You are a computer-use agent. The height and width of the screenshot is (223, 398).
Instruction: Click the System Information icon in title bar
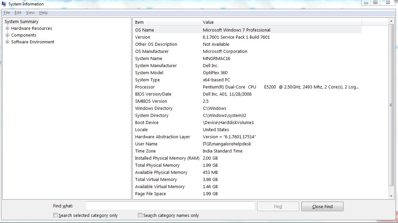[3, 4]
